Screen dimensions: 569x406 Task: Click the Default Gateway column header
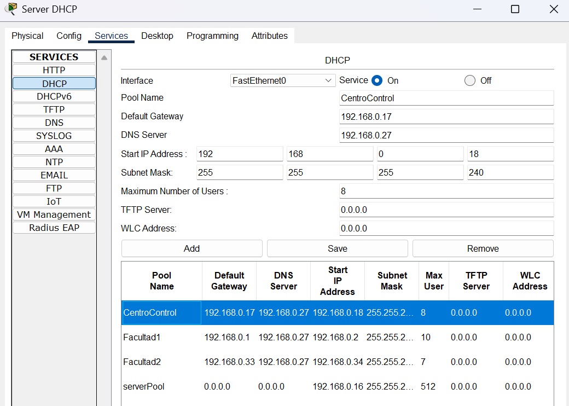coord(229,281)
